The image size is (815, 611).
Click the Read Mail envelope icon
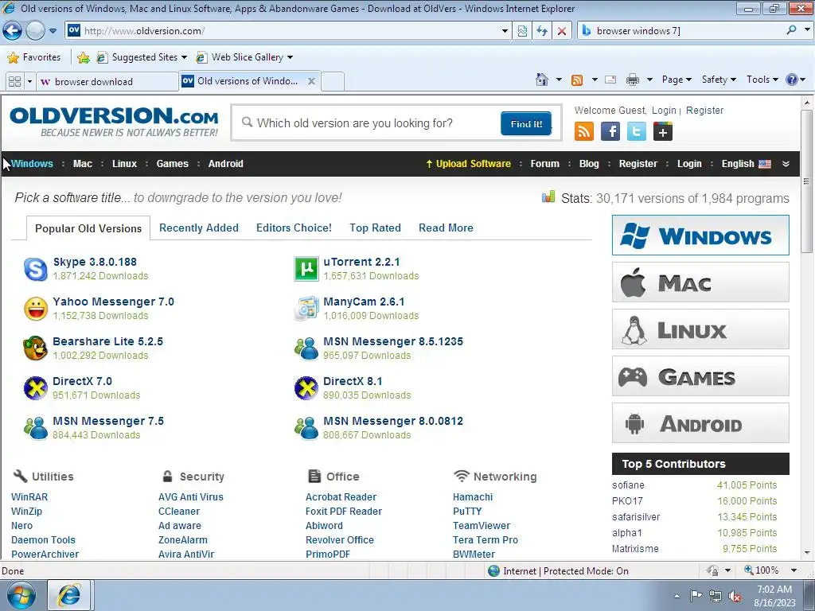click(610, 80)
